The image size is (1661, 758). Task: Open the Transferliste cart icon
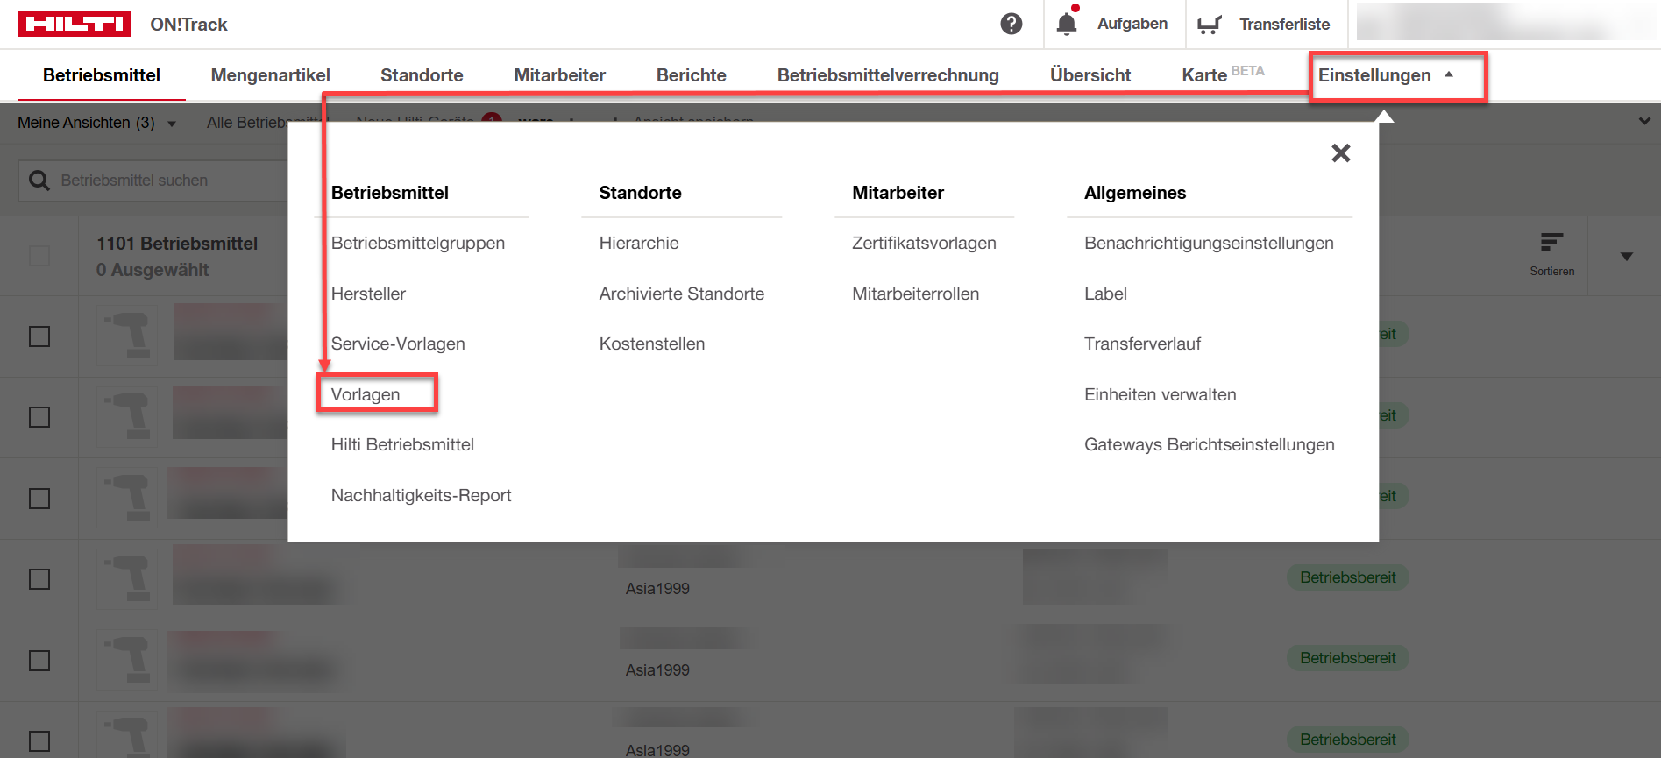1209,25
